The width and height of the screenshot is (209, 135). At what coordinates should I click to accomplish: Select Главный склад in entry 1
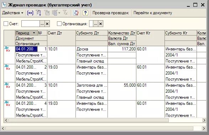(92, 61)
